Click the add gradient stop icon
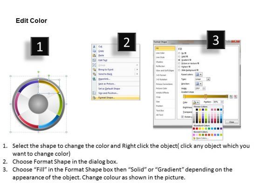The image size is (261, 196). 231,97
